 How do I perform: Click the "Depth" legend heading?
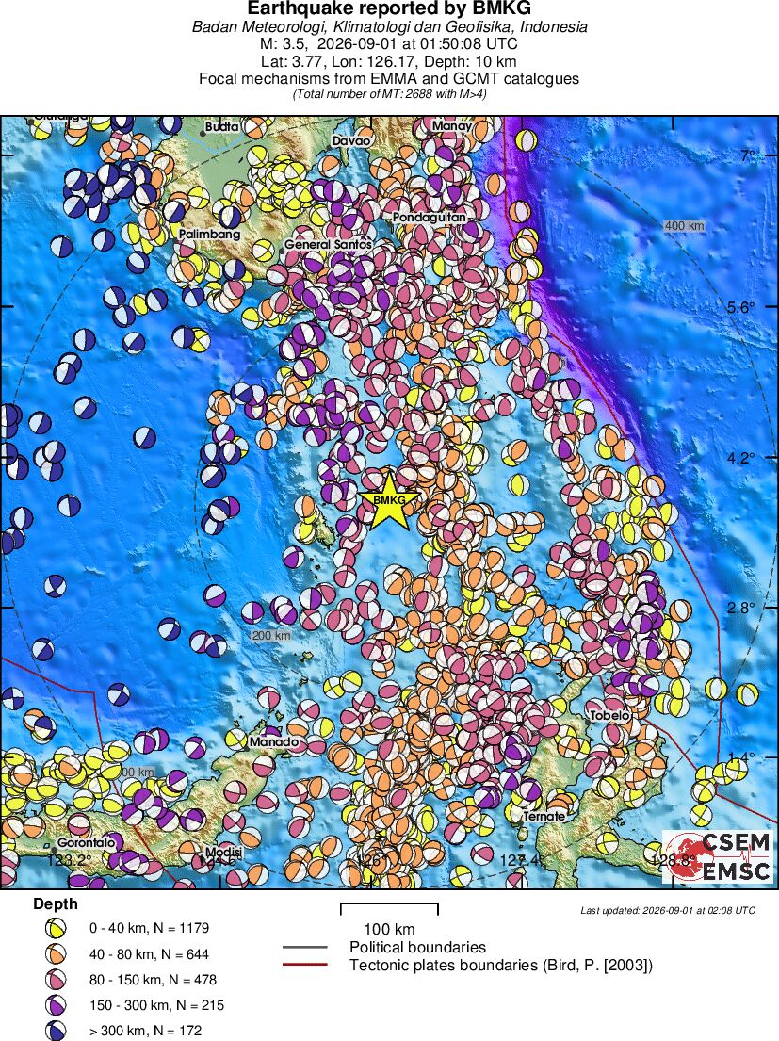click(x=55, y=903)
